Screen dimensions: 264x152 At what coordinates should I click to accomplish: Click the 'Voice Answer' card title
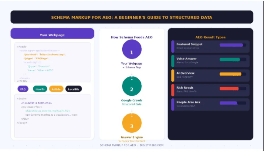186,59
